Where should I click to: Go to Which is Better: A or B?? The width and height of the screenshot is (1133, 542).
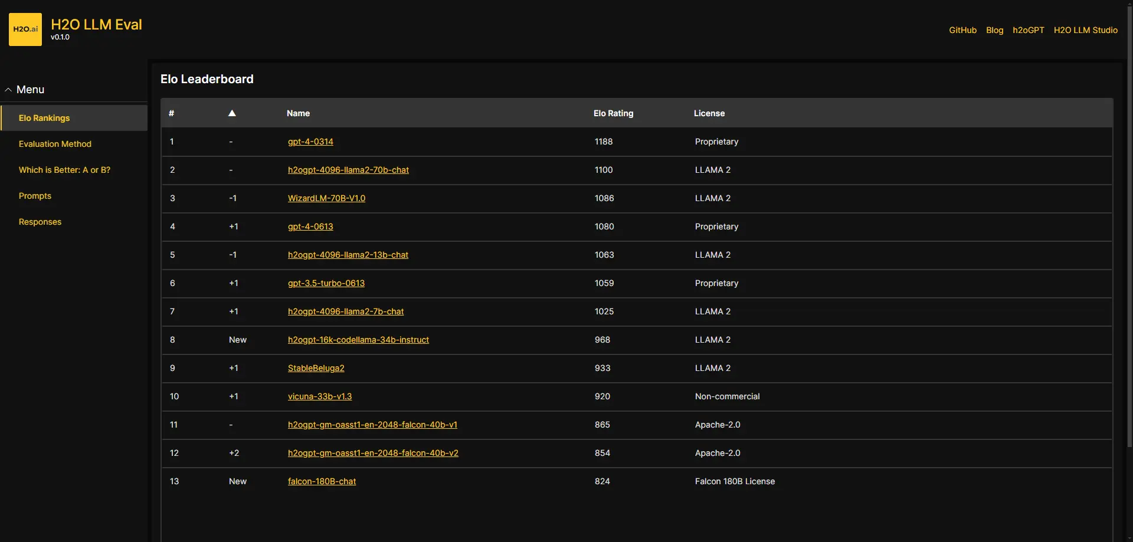coord(64,170)
